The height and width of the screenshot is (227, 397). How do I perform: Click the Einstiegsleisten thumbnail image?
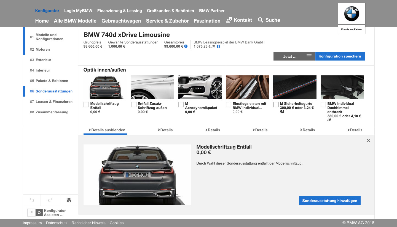pyautogui.click(x=247, y=87)
